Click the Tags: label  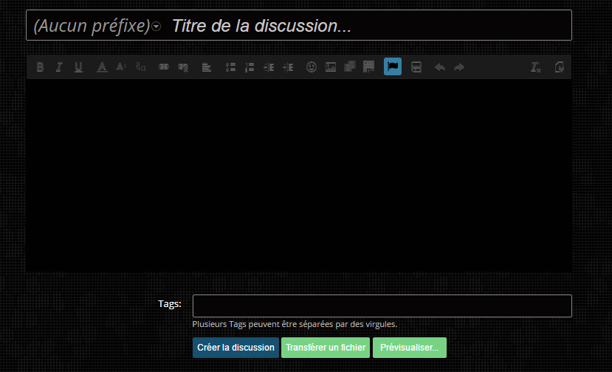pyautogui.click(x=170, y=304)
